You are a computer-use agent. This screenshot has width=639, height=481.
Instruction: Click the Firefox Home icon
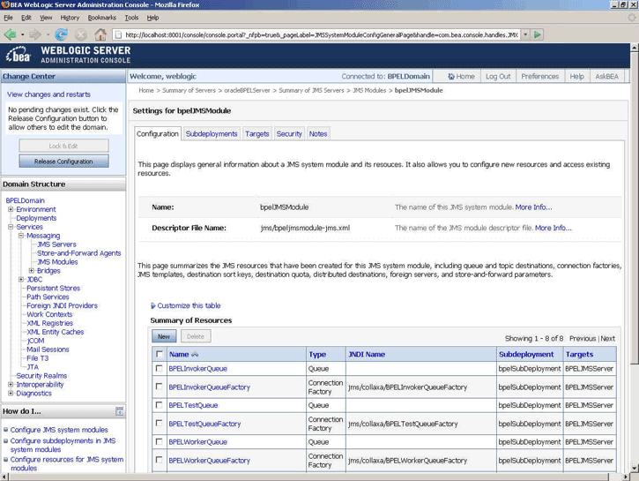coord(100,34)
